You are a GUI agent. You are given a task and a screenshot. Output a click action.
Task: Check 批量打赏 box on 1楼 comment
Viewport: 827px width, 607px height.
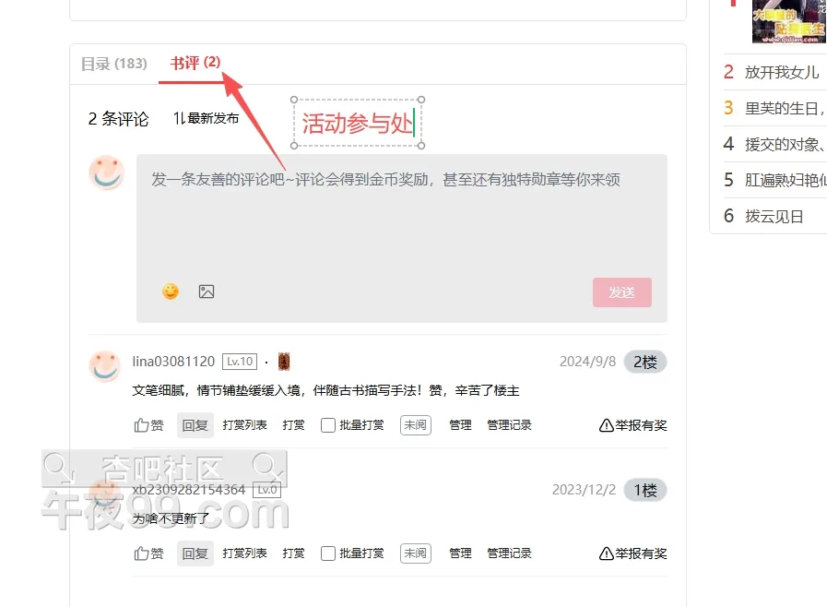pos(328,553)
